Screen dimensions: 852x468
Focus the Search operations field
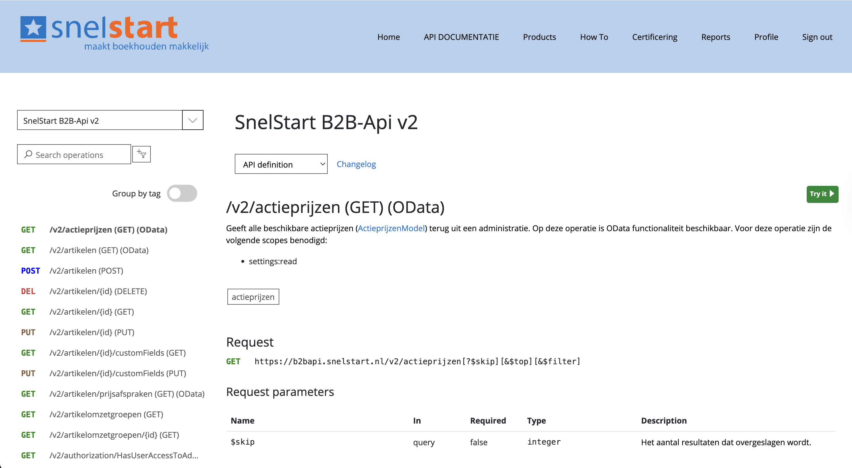coord(74,154)
